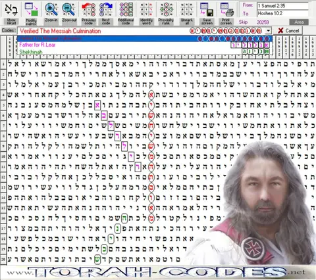The image size is (316, 280).
Task: Click the gray Area button
Action: (299, 22)
